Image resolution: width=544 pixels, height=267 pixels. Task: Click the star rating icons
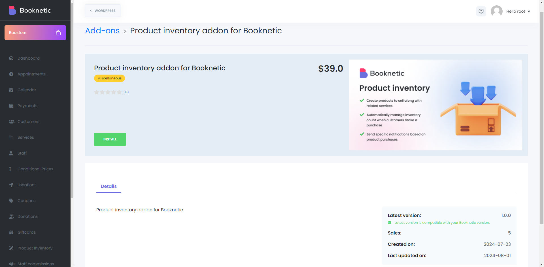coord(108,92)
